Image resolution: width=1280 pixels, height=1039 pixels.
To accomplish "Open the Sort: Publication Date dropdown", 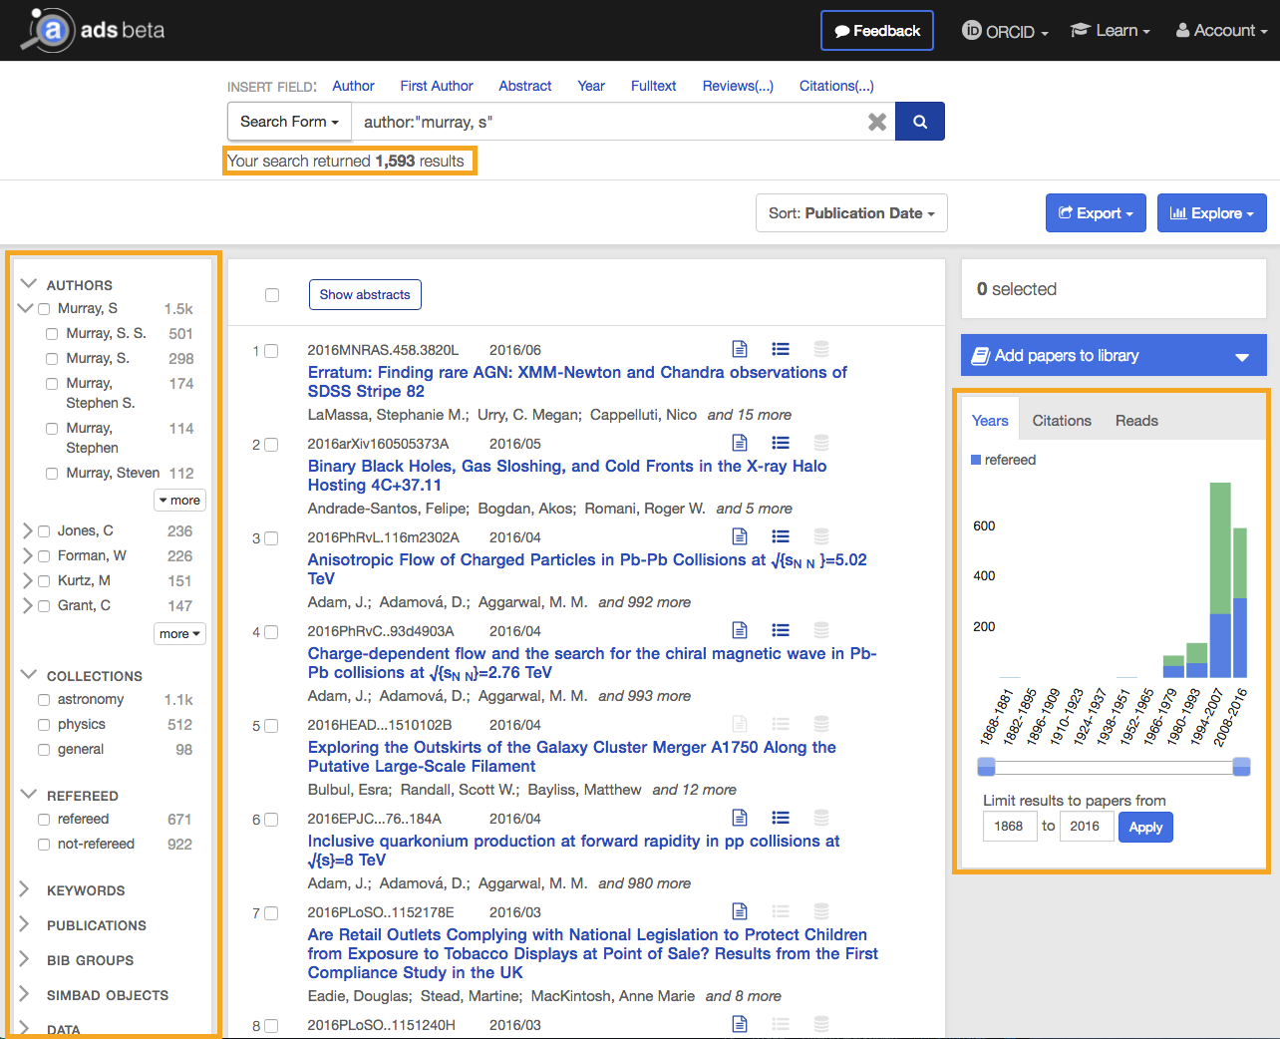I will pos(850,213).
